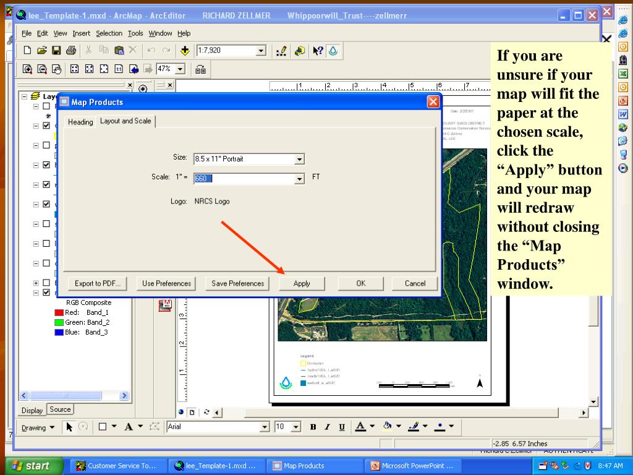Switch to Data View with the globe button
Viewport: 633px width, 475px height.
[x=181, y=412]
